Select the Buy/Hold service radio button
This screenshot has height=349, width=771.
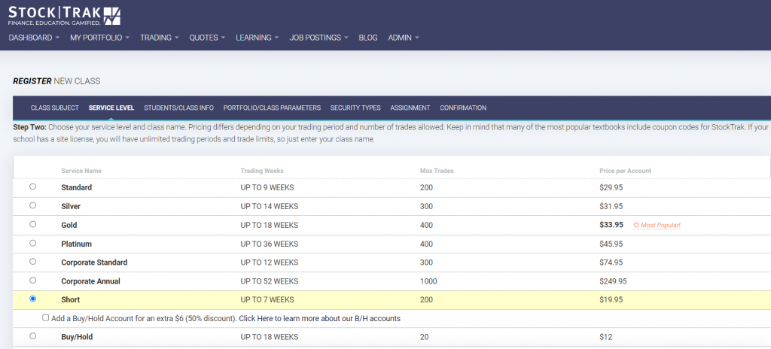(x=33, y=336)
